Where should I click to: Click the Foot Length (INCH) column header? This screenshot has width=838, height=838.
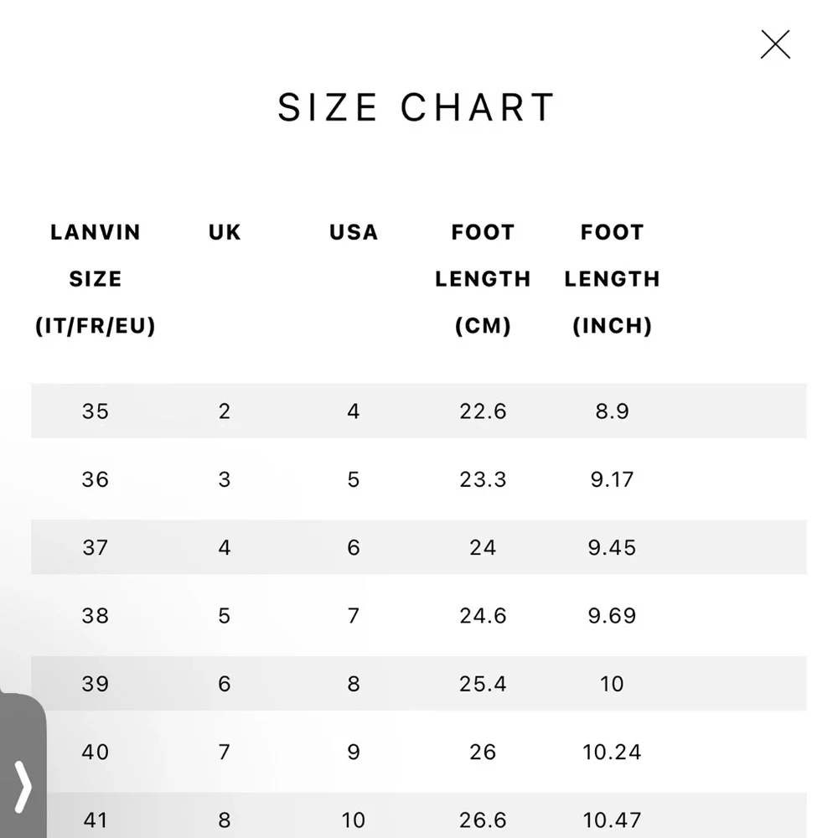tap(612, 279)
